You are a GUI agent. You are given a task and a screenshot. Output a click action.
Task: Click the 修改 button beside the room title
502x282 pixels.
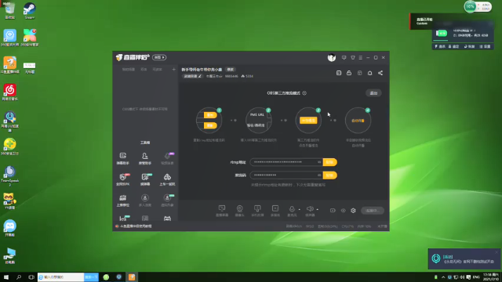230,70
